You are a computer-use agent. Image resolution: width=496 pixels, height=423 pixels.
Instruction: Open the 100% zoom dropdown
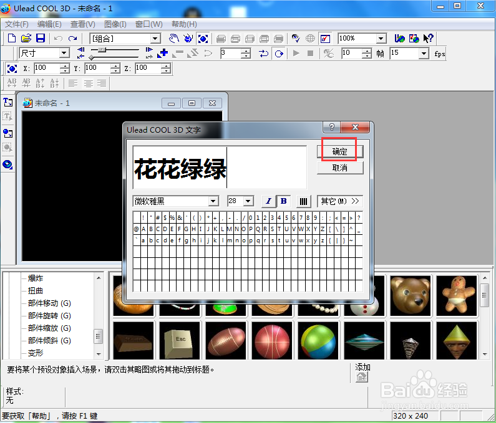(381, 39)
